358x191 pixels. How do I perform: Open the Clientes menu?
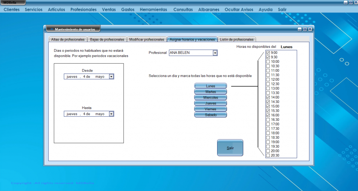click(x=12, y=9)
